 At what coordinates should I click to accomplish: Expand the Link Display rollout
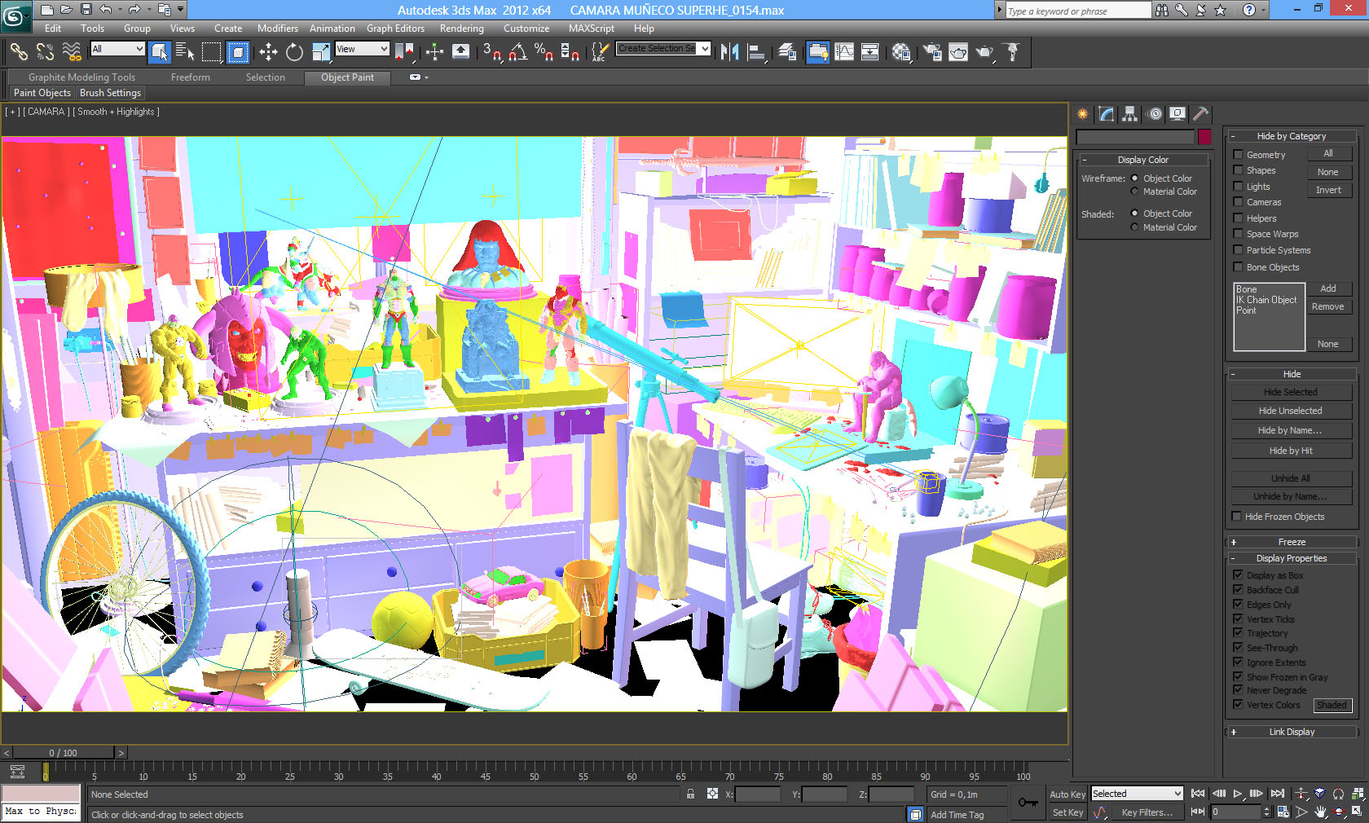1291,732
